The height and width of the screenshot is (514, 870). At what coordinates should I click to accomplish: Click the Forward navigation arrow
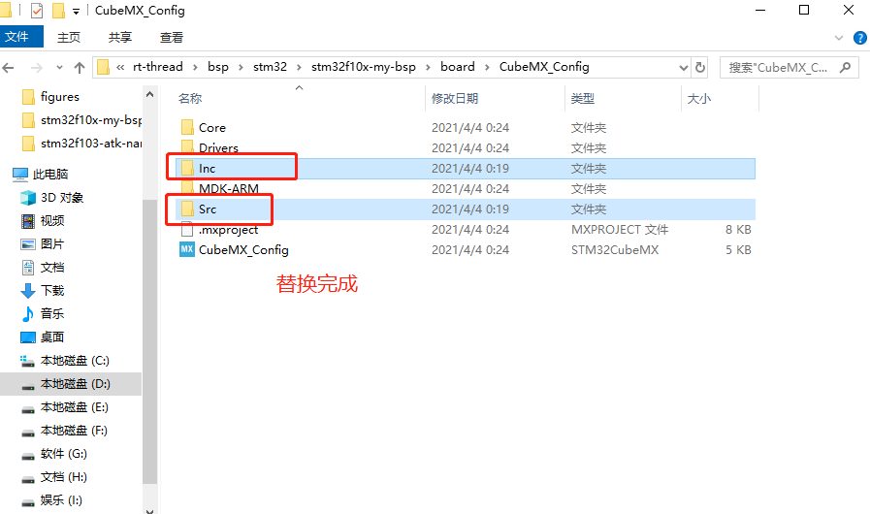[37, 68]
